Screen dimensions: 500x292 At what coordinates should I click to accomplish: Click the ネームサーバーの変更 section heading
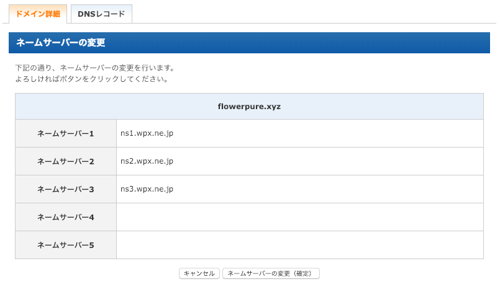tap(249, 43)
